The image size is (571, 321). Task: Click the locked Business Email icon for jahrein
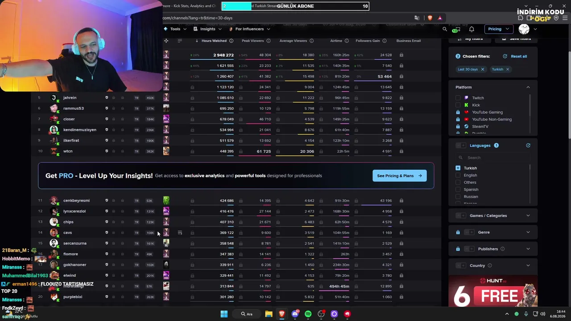pos(401,98)
